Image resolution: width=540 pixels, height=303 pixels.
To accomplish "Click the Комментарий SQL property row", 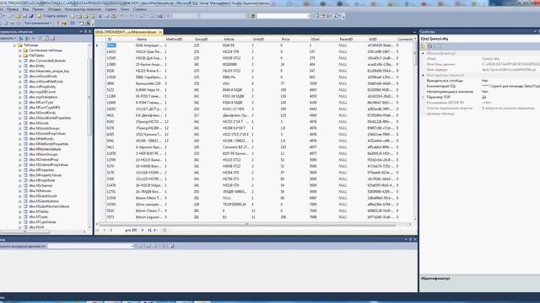I will tap(480, 86).
